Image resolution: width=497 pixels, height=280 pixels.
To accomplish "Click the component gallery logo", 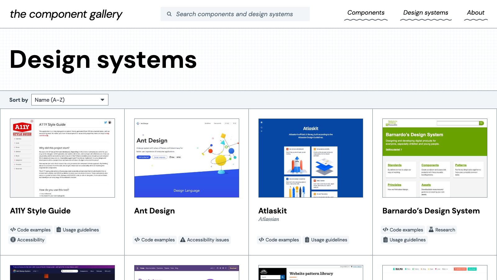I will 66,14.
